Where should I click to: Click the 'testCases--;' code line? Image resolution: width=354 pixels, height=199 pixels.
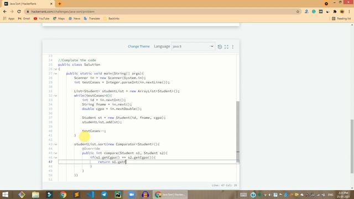click(x=94, y=131)
